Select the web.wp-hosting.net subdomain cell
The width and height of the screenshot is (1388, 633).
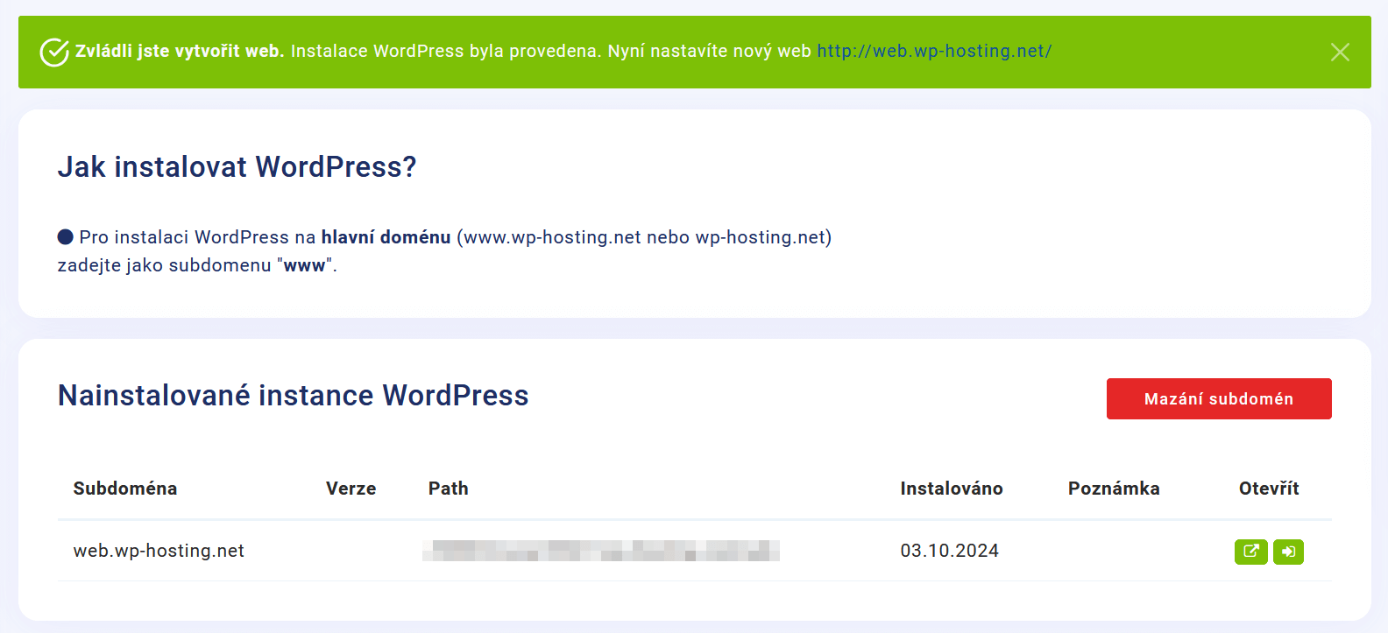[x=159, y=551]
